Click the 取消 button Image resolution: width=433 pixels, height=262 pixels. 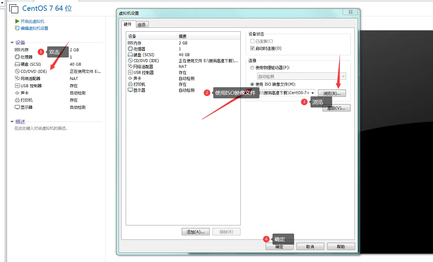click(x=310, y=247)
